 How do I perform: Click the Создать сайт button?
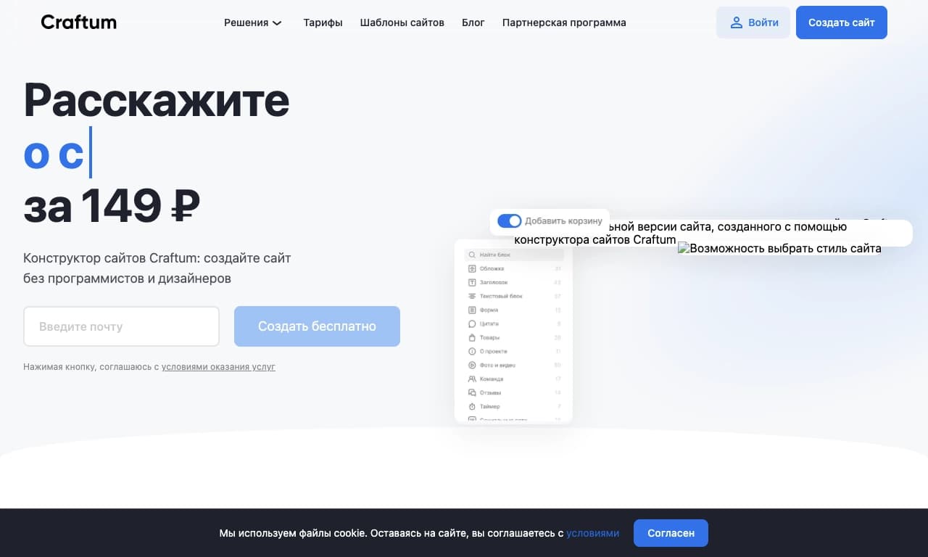(x=842, y=22)
